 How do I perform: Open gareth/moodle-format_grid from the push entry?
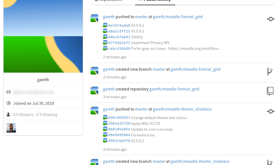pos(178,17)
